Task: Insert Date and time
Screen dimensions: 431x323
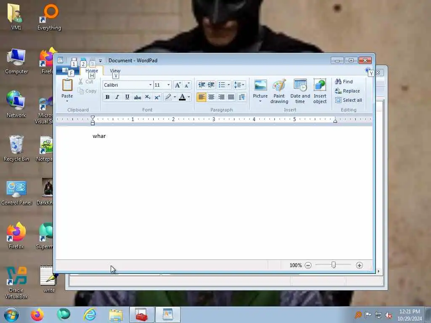Action: (300, 91)
